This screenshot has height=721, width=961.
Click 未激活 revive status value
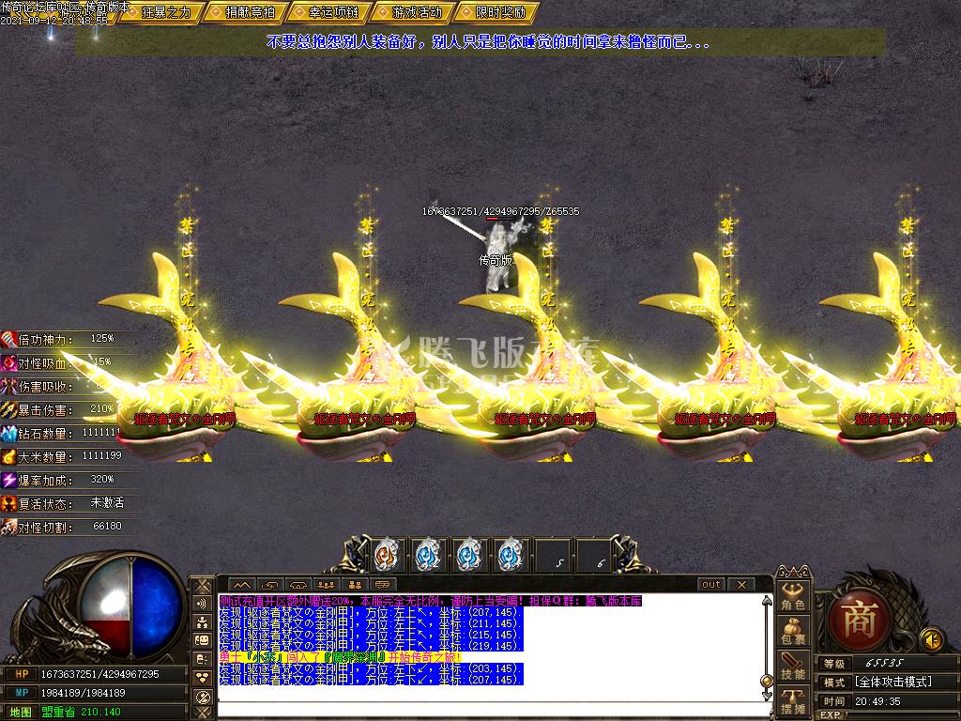(107, 503)
